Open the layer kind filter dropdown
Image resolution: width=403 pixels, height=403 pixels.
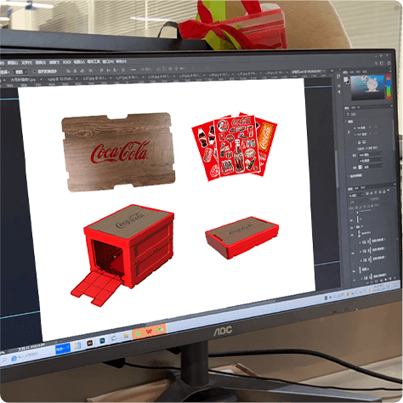pyautogui.click(x=355, y=196)
